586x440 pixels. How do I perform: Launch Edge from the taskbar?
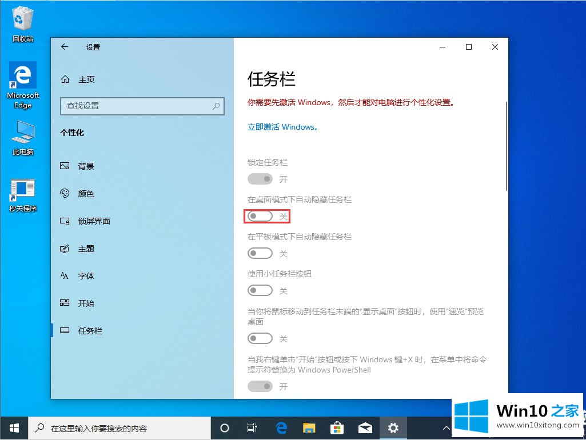281,428
